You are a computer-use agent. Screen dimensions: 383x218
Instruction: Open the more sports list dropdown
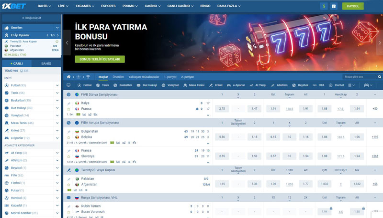351,85
